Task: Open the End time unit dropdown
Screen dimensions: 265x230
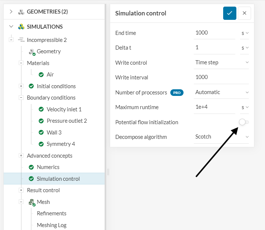Action: pyautogui.click(x=244, y=33)
